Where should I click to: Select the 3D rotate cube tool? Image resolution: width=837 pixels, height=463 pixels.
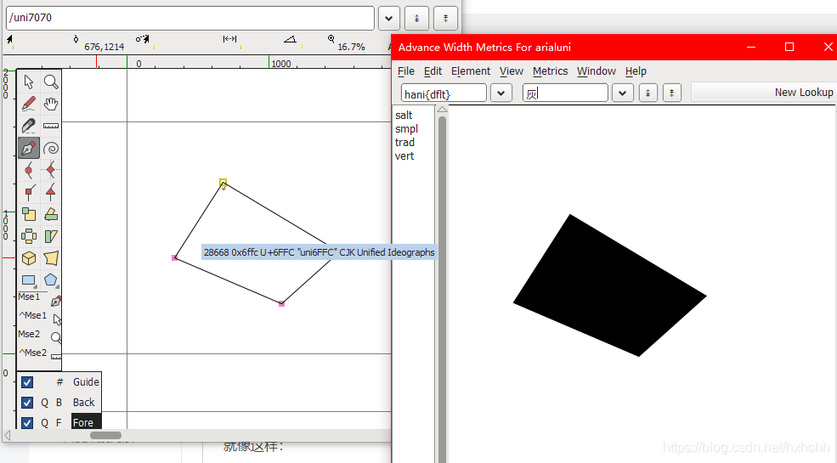pos(29,259)
